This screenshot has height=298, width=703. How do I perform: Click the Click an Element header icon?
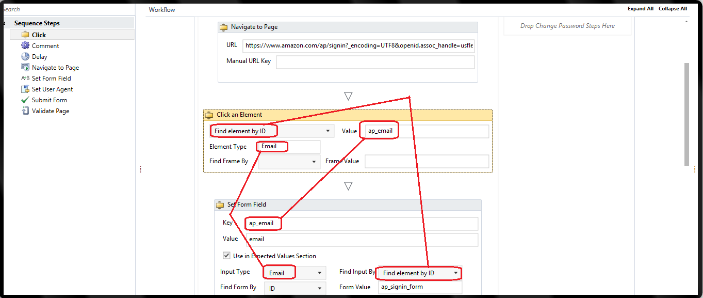[x=209, y=115]
